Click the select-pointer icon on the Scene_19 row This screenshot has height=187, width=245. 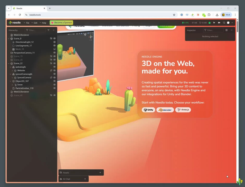(x=51, y=56)
